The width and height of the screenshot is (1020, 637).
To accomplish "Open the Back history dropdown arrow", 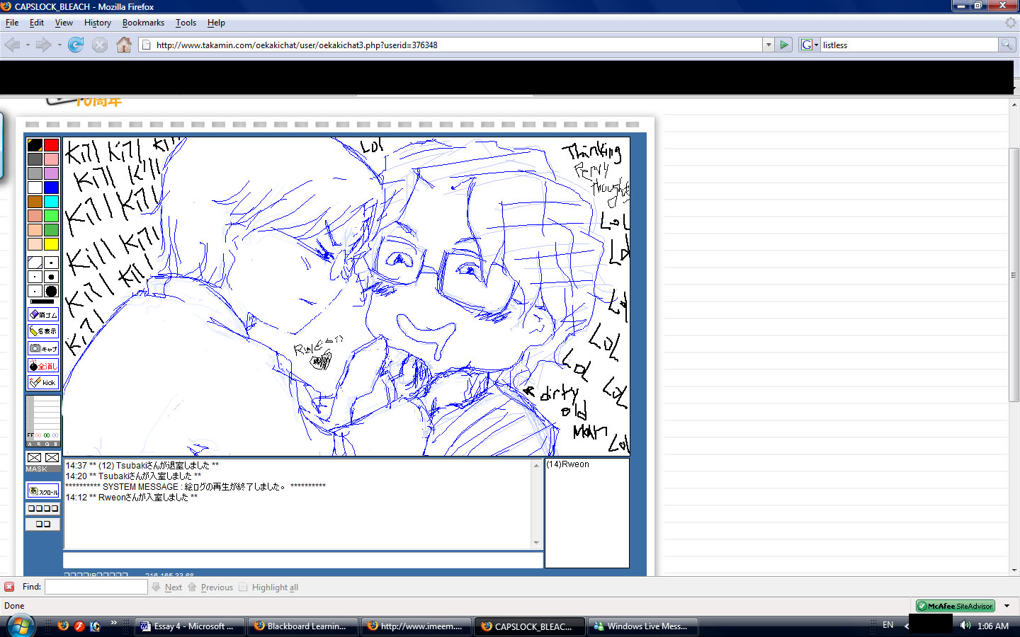I will [x=28, y=45].
